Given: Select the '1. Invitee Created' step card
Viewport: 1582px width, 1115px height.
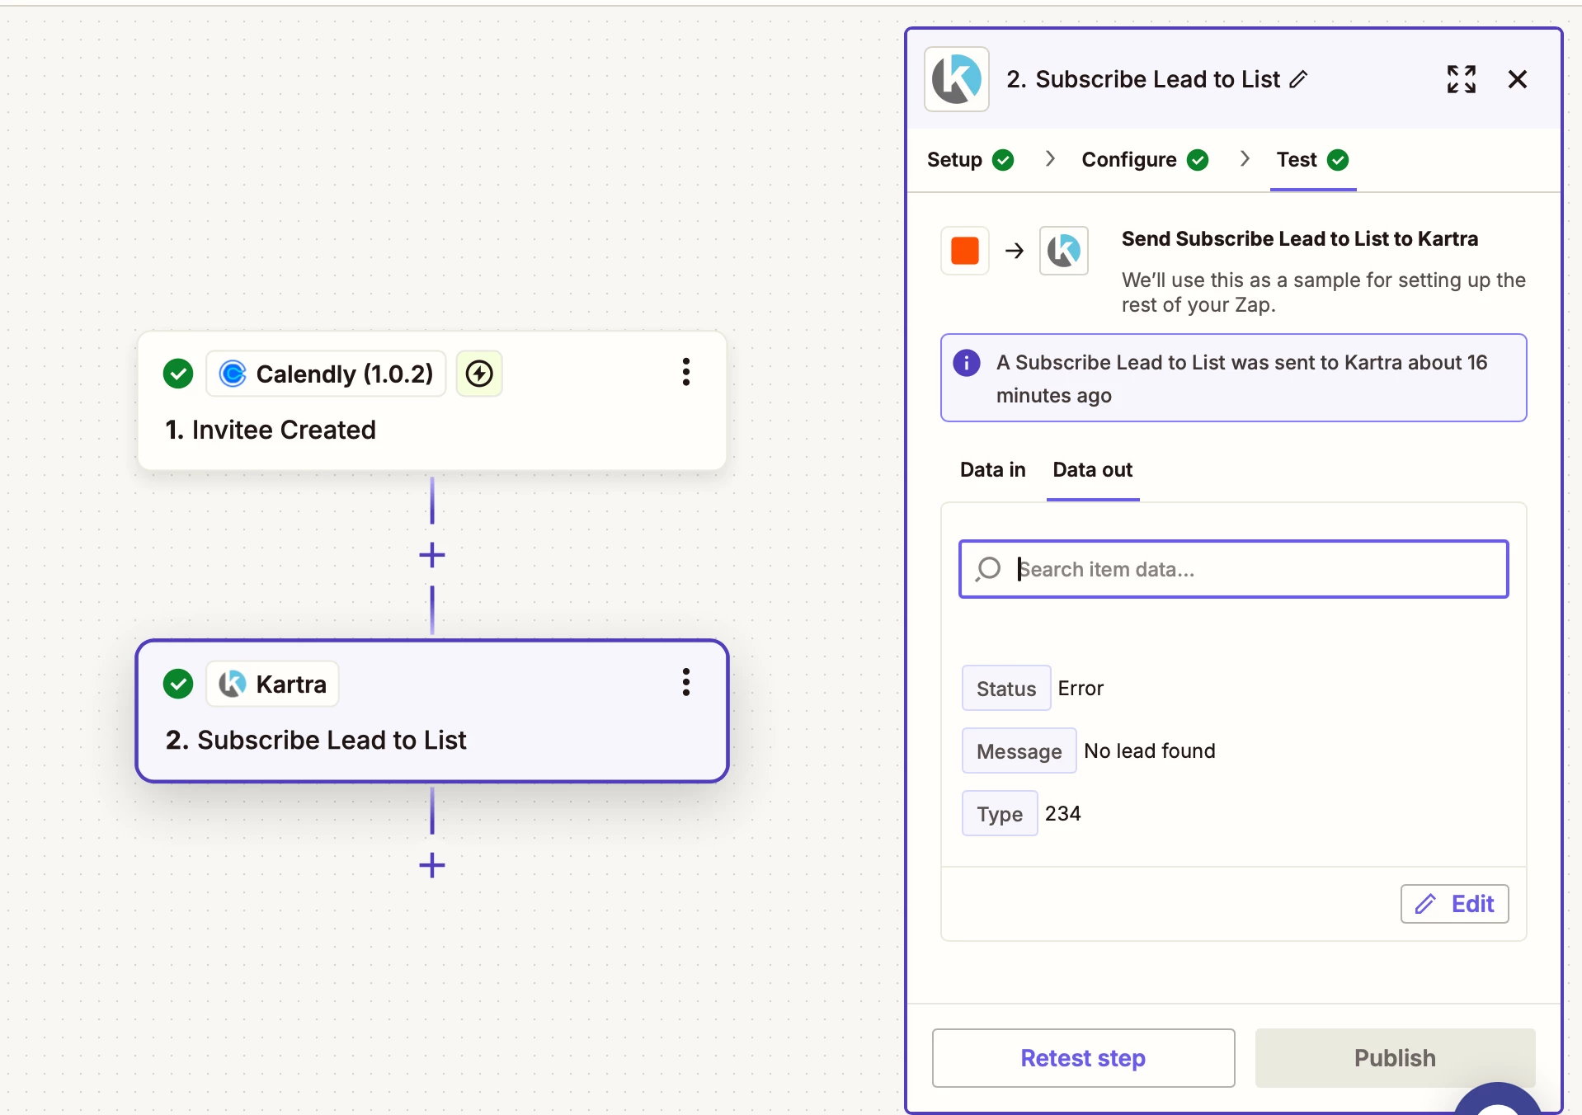Looking at the screenshot, I should 432,402.
